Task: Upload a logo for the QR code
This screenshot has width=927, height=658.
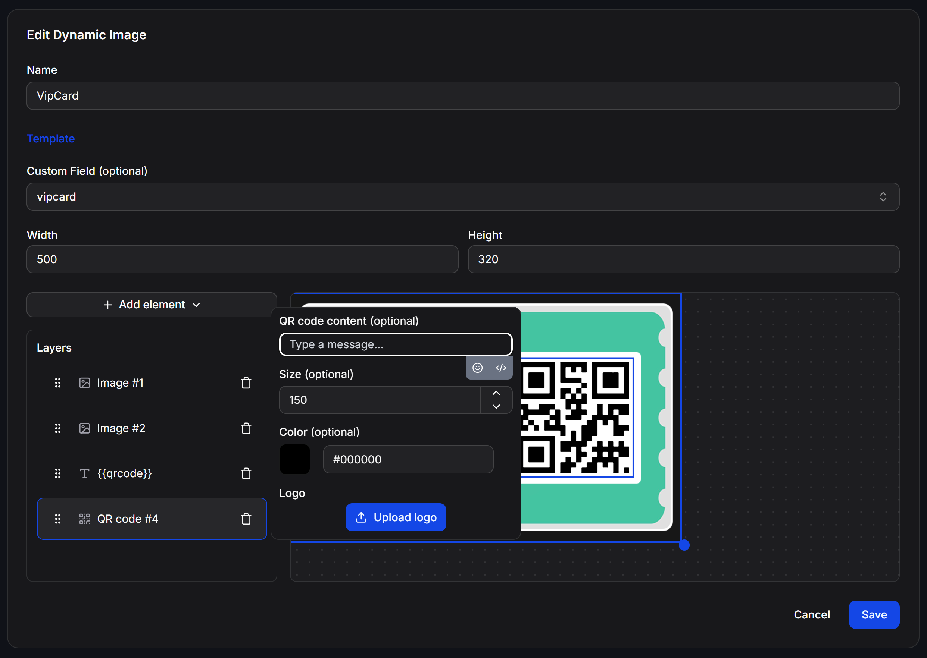Action: click(x=396, y=517)
